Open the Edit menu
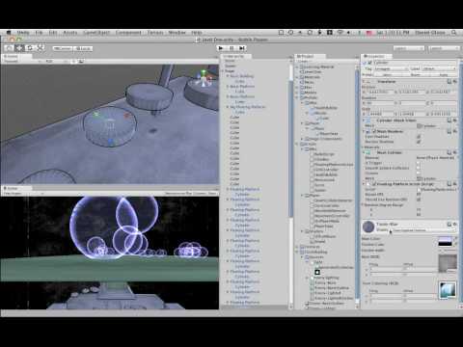 pos(53,33)
